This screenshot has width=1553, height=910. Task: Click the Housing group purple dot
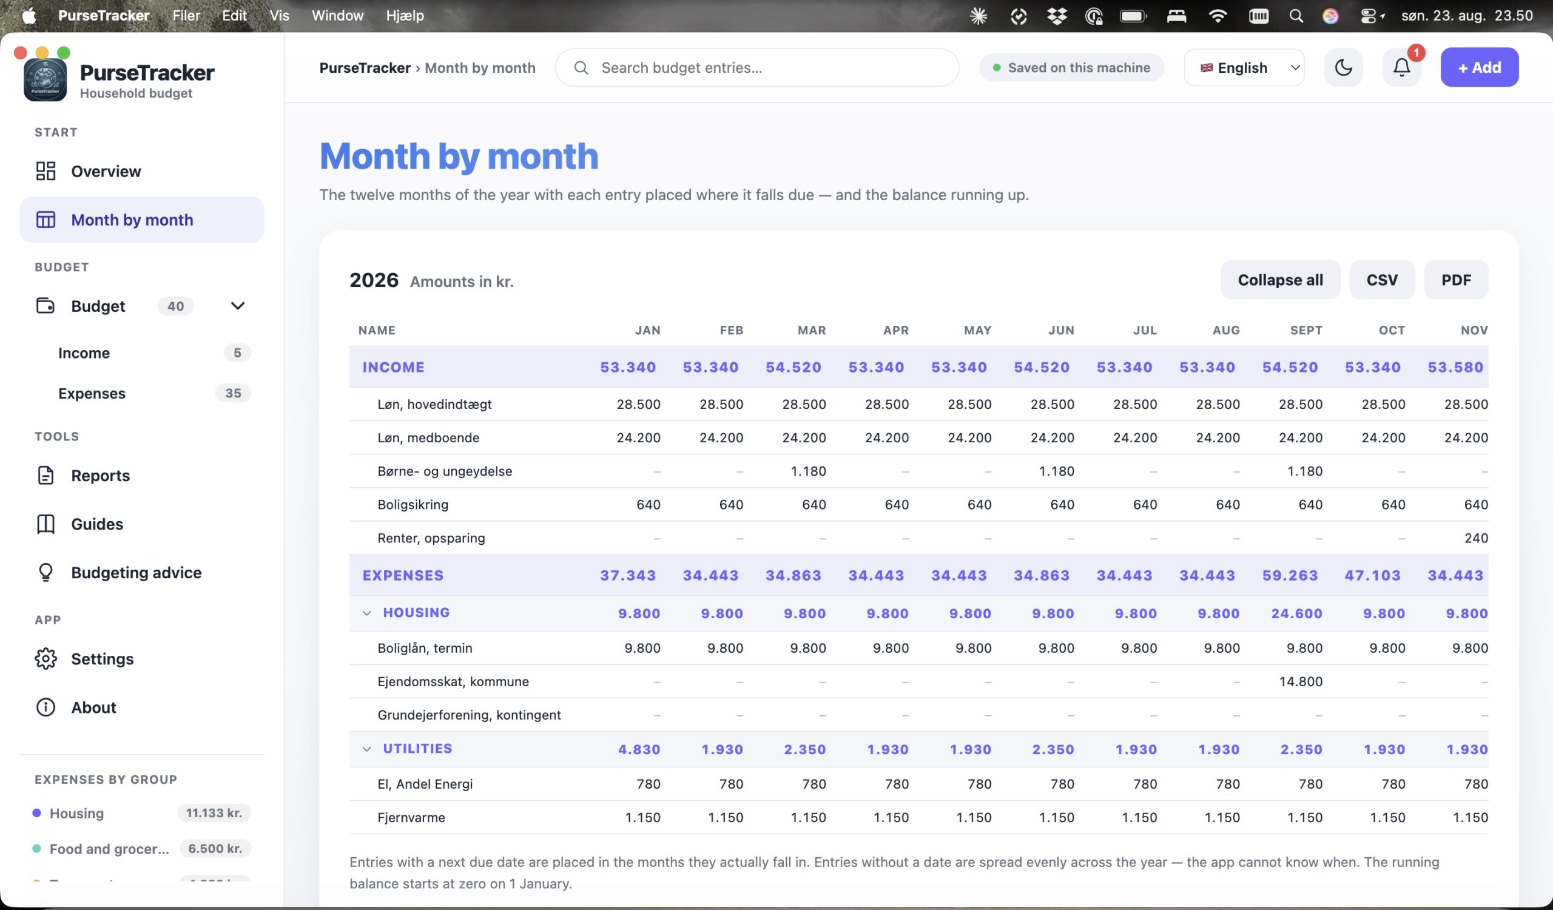(37, 813)
